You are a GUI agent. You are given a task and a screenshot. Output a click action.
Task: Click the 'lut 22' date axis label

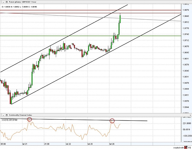68,144
